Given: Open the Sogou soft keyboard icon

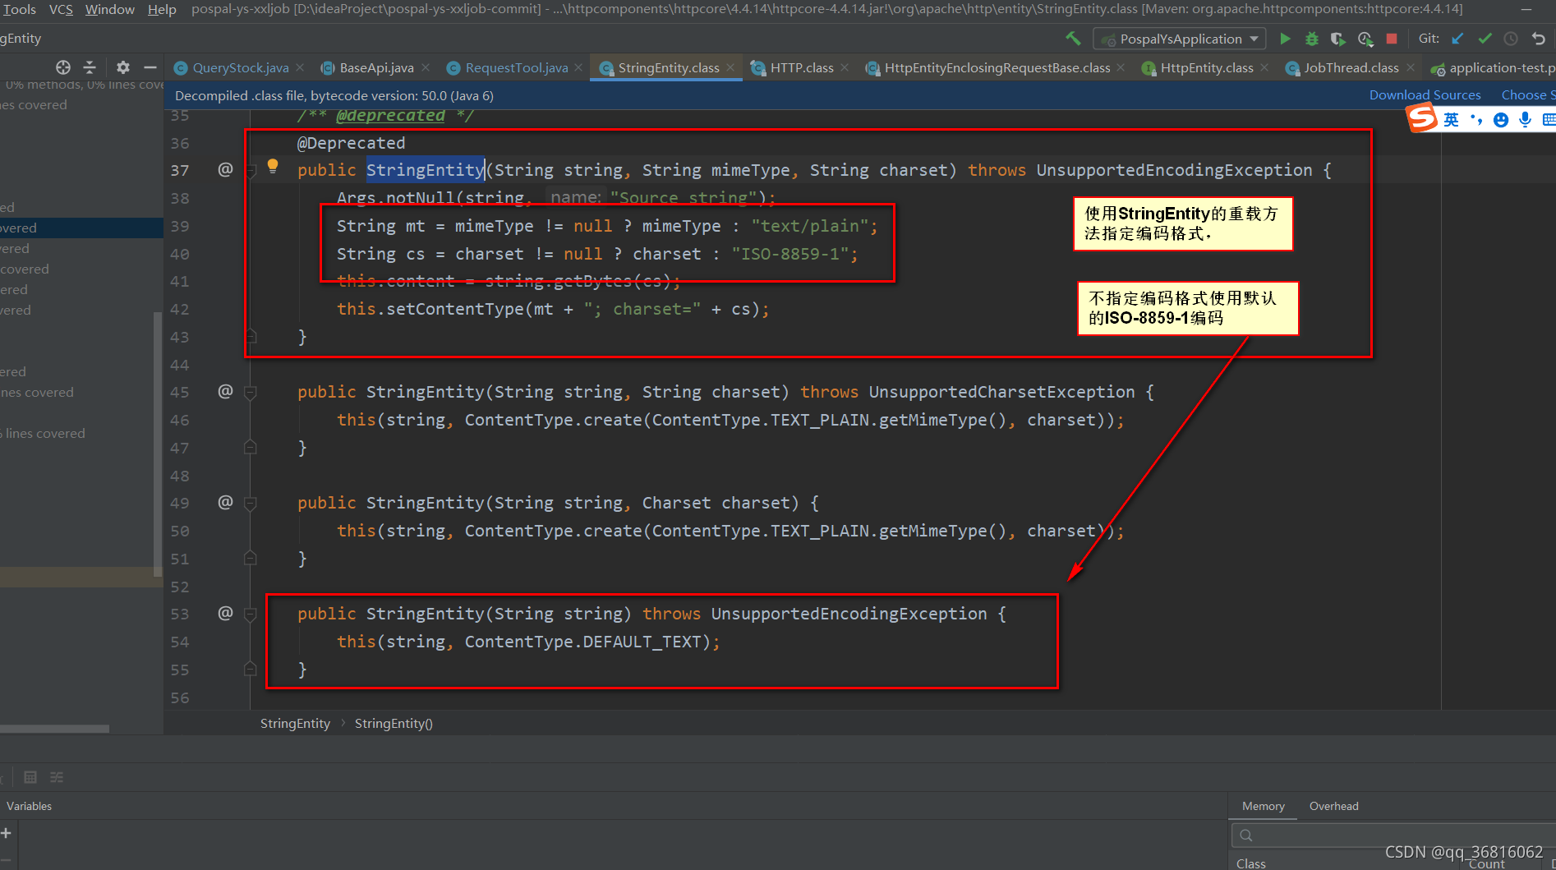Looking at the screenshot, I should (1549, 120).
